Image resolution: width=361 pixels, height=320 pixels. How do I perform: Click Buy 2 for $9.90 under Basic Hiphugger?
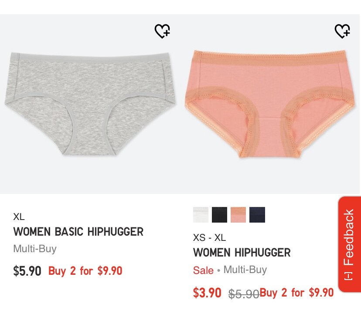click(85, 270)
